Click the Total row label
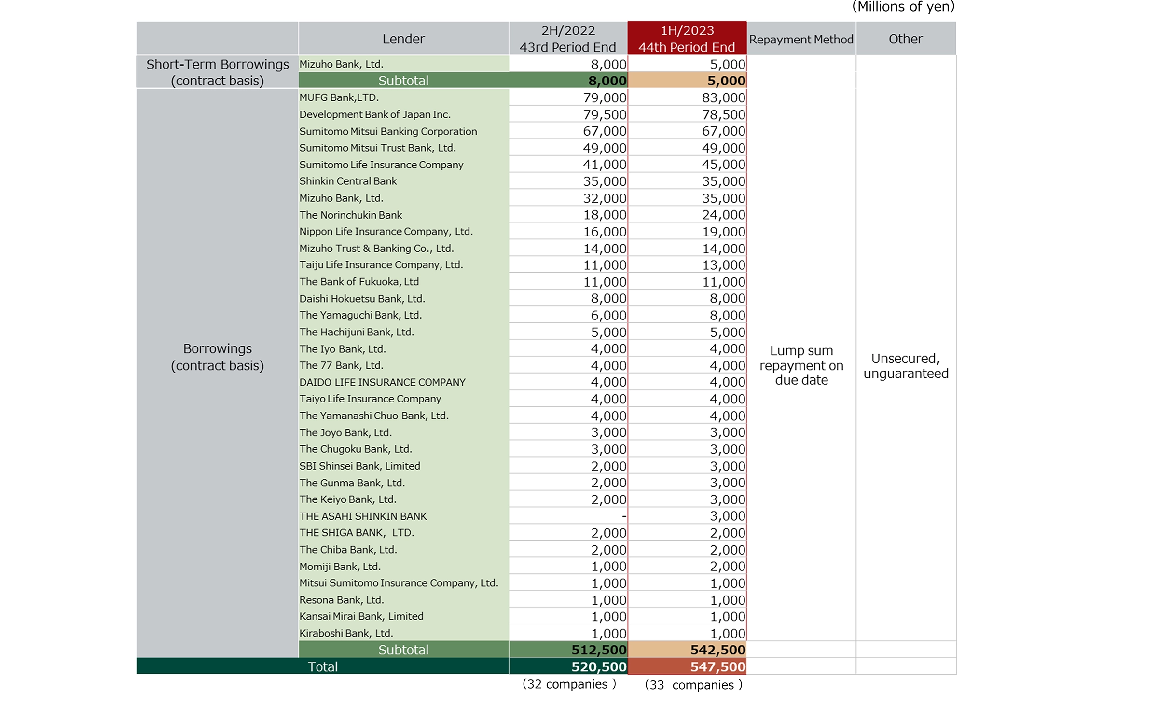 (323, 666)
